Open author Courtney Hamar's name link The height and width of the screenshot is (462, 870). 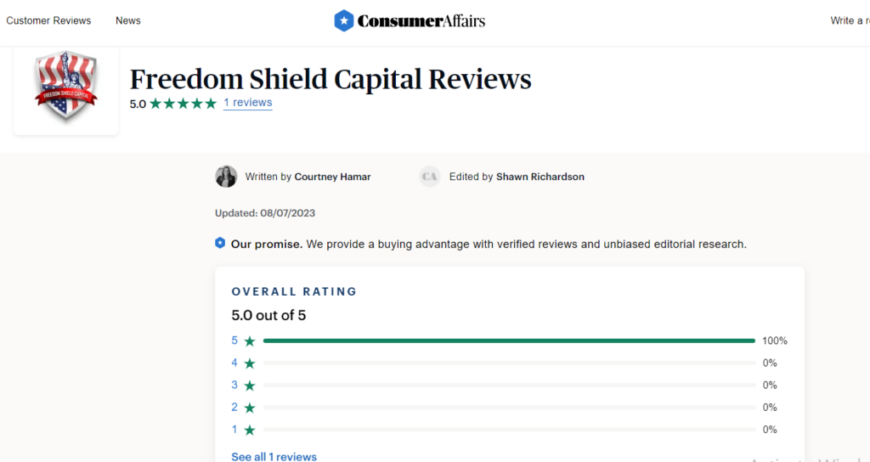332,177
